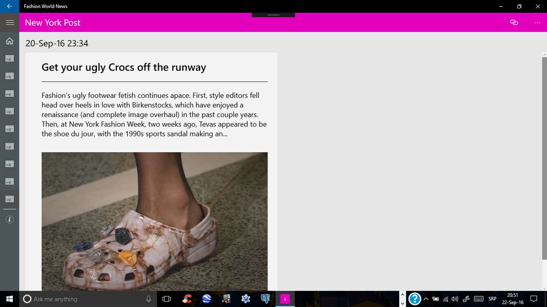Open the touch keyboard tray icon
The image size is (547, 307).
point(479,299)
